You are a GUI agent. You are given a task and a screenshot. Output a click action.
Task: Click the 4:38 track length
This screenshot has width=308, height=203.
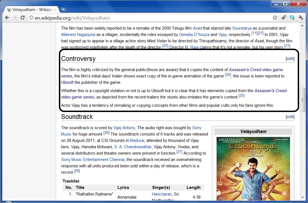[x=196, y=197]
